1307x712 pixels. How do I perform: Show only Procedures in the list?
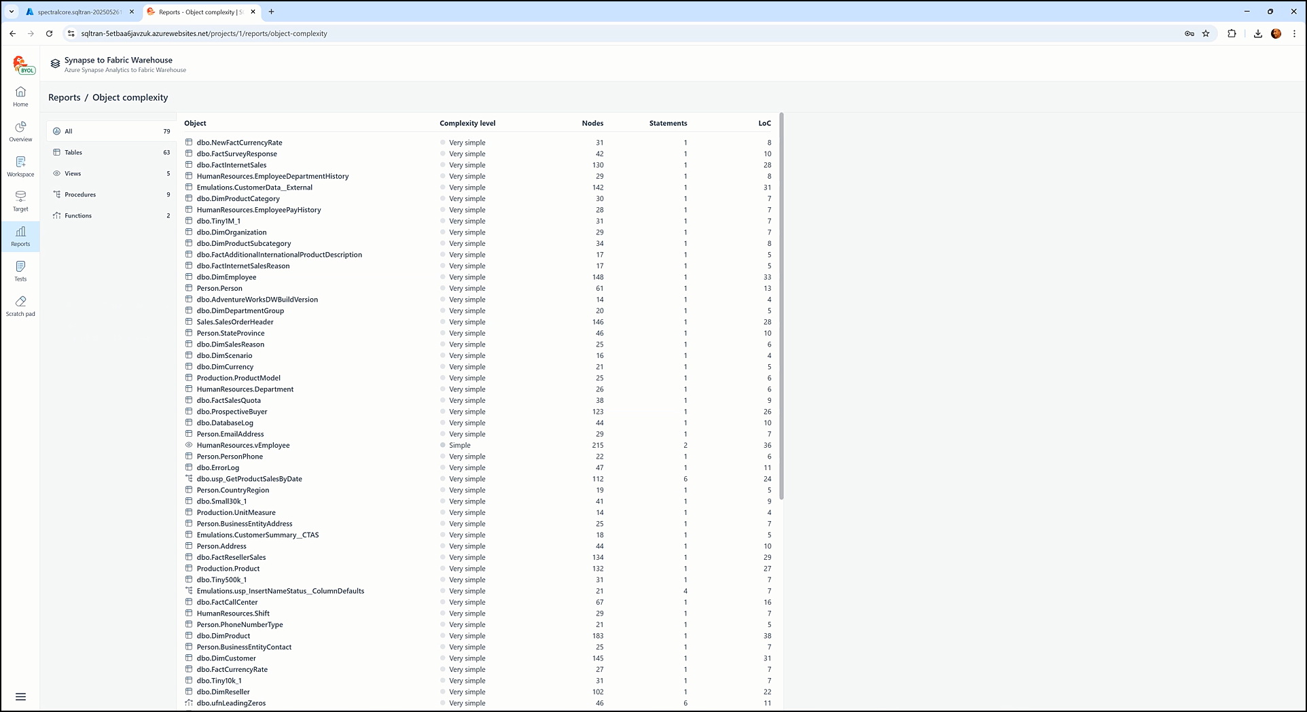80,194
